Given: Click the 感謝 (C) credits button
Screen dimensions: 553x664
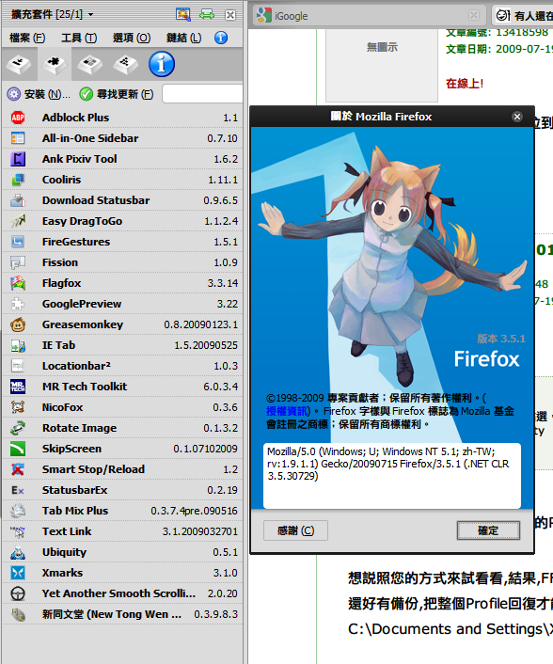Looking at the screenshot, I should [x=295, y=530].
